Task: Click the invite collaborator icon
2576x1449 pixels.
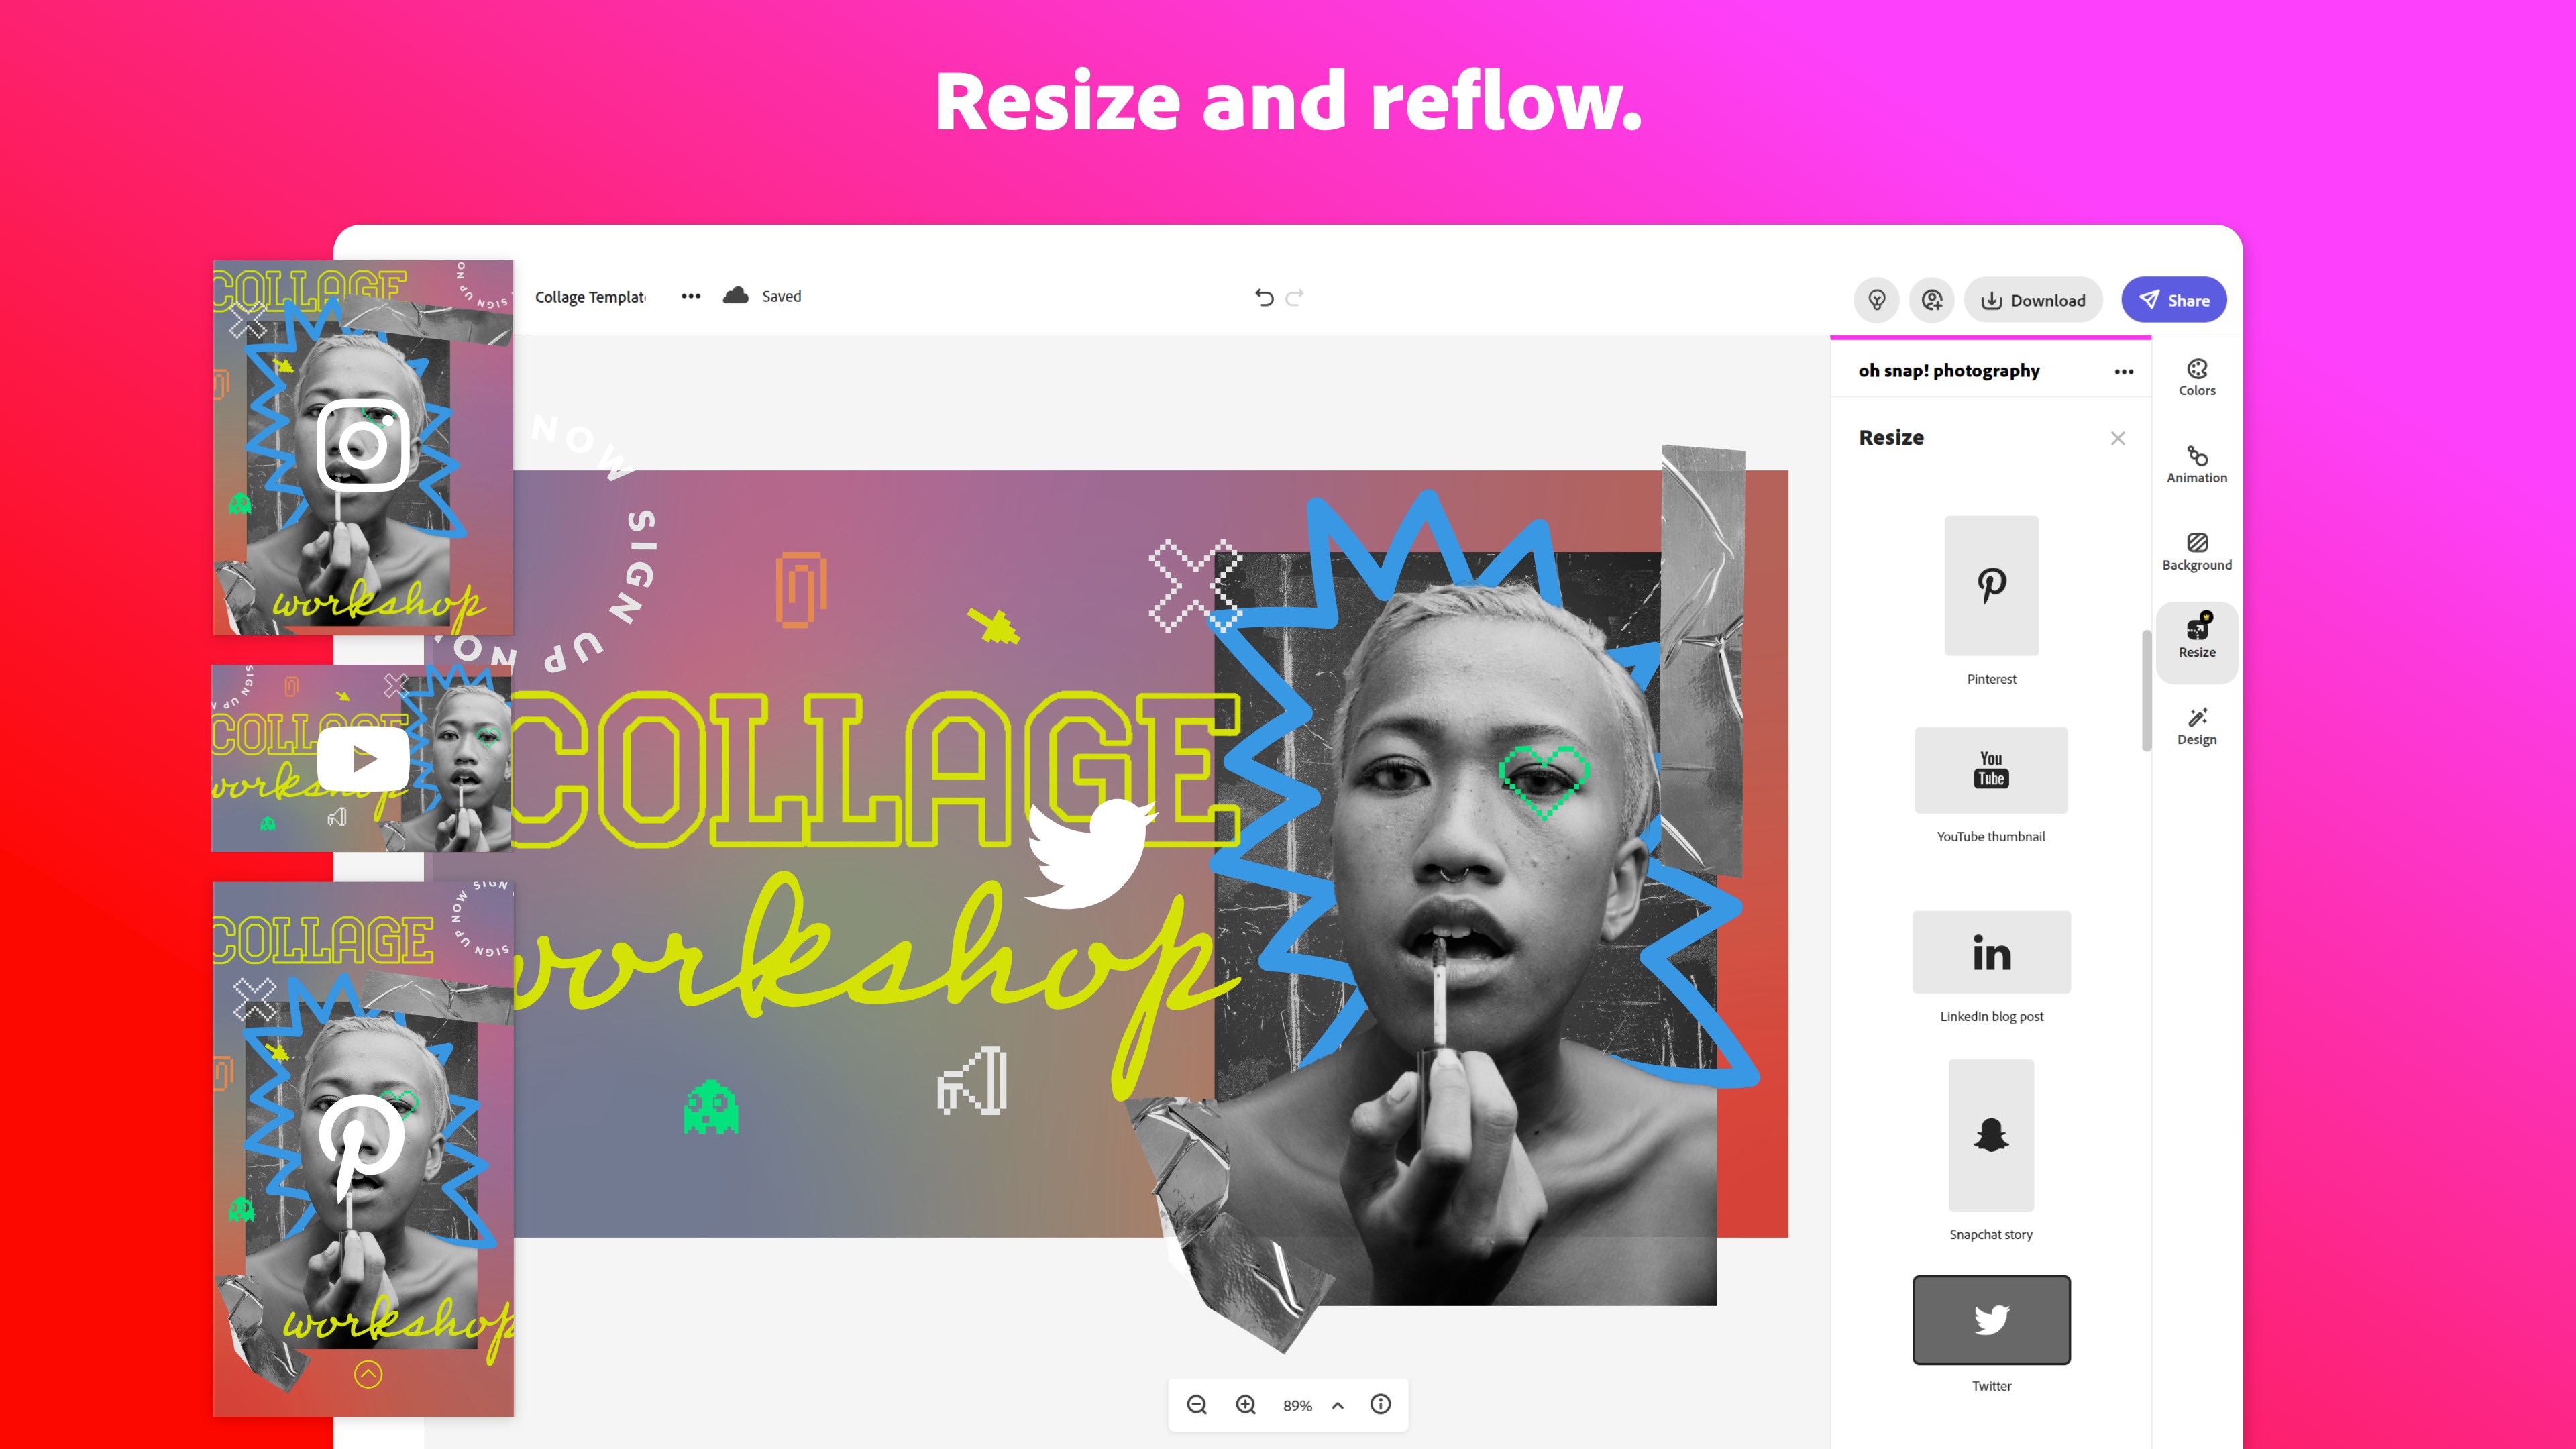Action: (x=1932, y=300)
